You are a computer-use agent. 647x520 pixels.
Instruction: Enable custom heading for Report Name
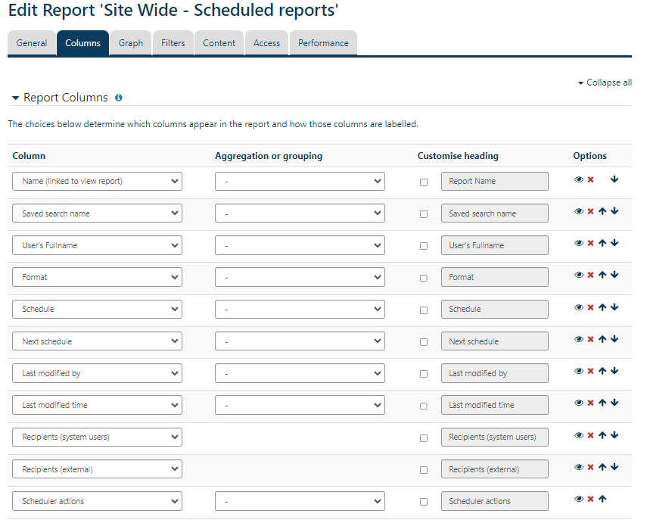(424, 182)
